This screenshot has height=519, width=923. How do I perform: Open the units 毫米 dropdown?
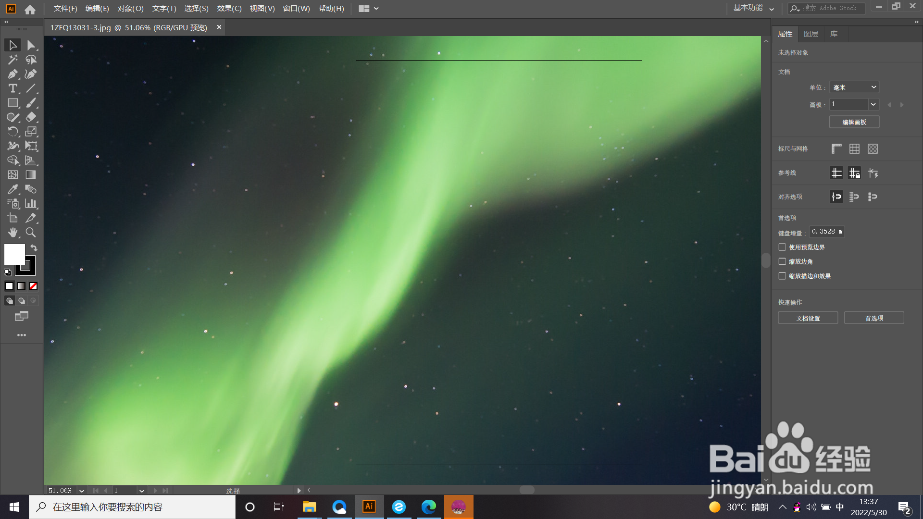pyautogui.click(x=854, y=87)
